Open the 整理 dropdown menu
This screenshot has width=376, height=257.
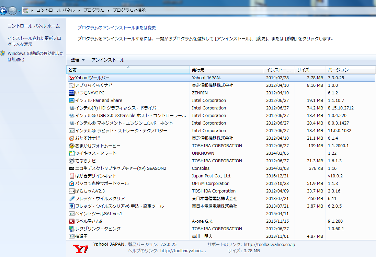click(x=78, y=60)
